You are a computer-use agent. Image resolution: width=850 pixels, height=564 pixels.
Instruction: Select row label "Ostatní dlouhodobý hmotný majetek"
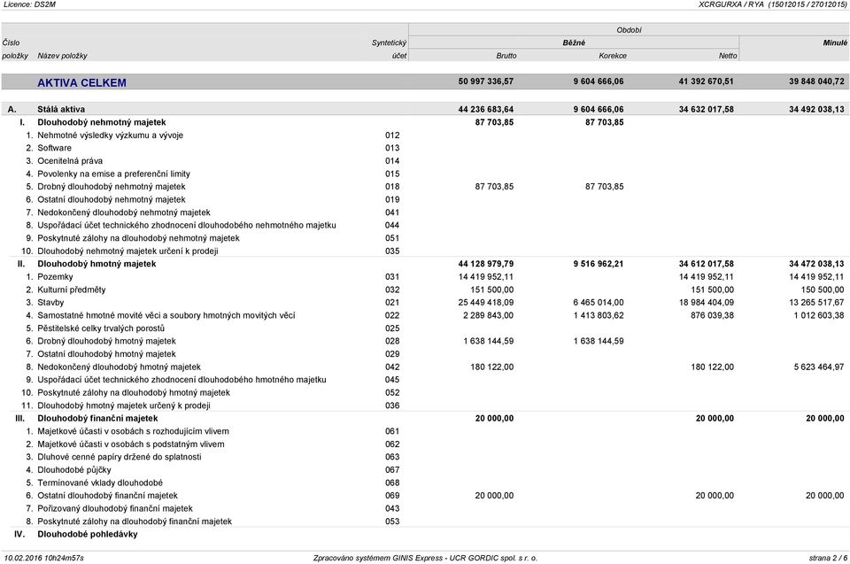point(106,354)
